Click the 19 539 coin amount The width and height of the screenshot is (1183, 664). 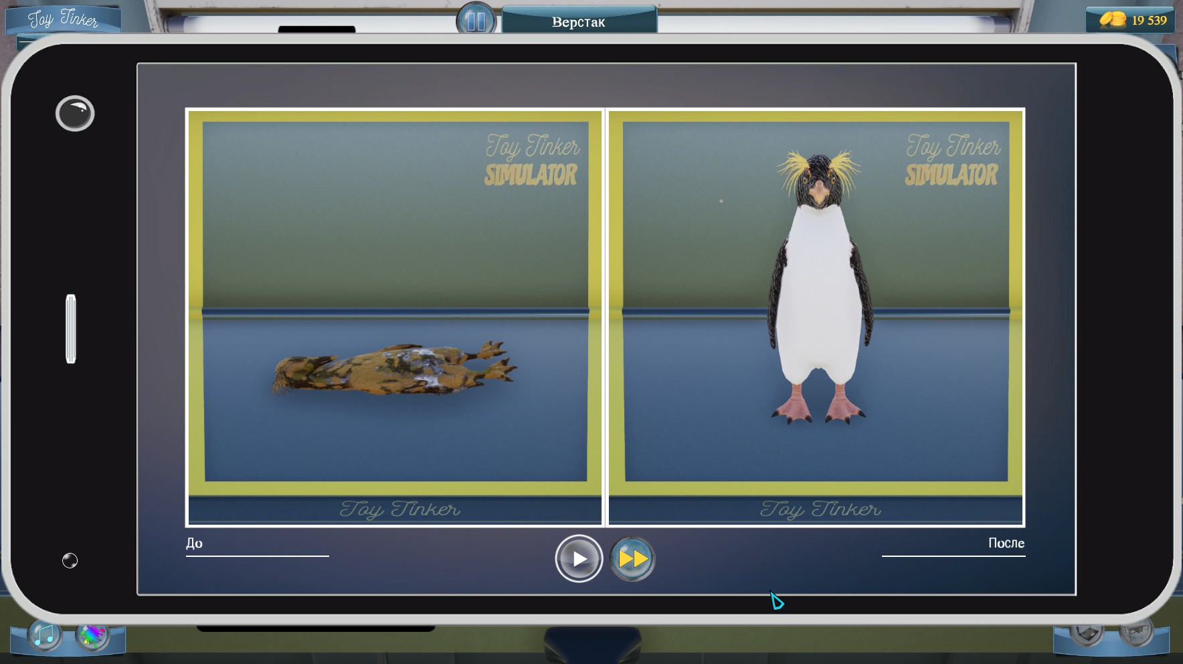point(1149,20)
